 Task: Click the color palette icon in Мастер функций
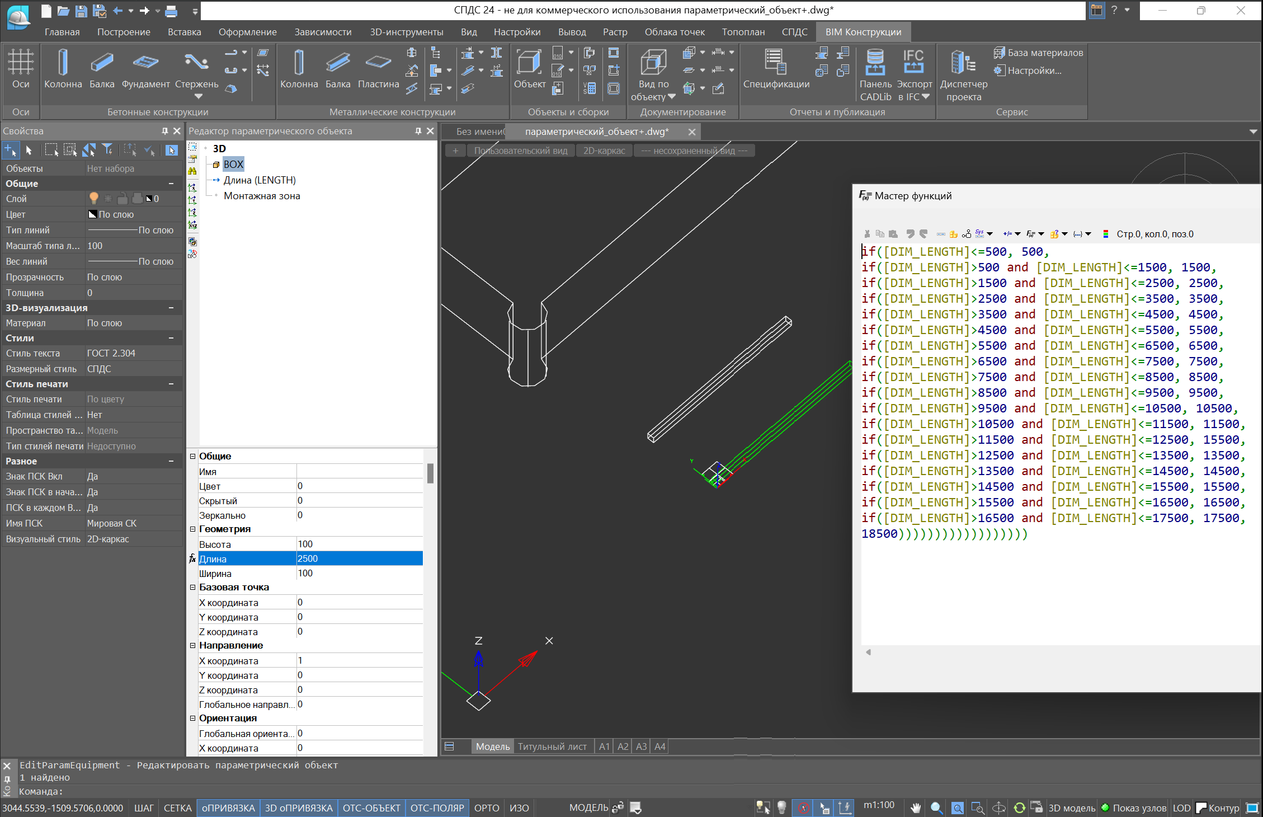pos(1105,234)
